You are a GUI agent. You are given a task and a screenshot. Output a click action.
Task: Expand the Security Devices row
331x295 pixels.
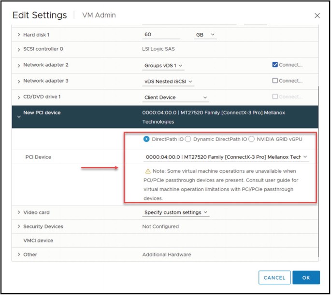(x=19, y=226)
